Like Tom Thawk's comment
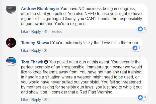Screen dimensions: 156x104 pos(25,100)
